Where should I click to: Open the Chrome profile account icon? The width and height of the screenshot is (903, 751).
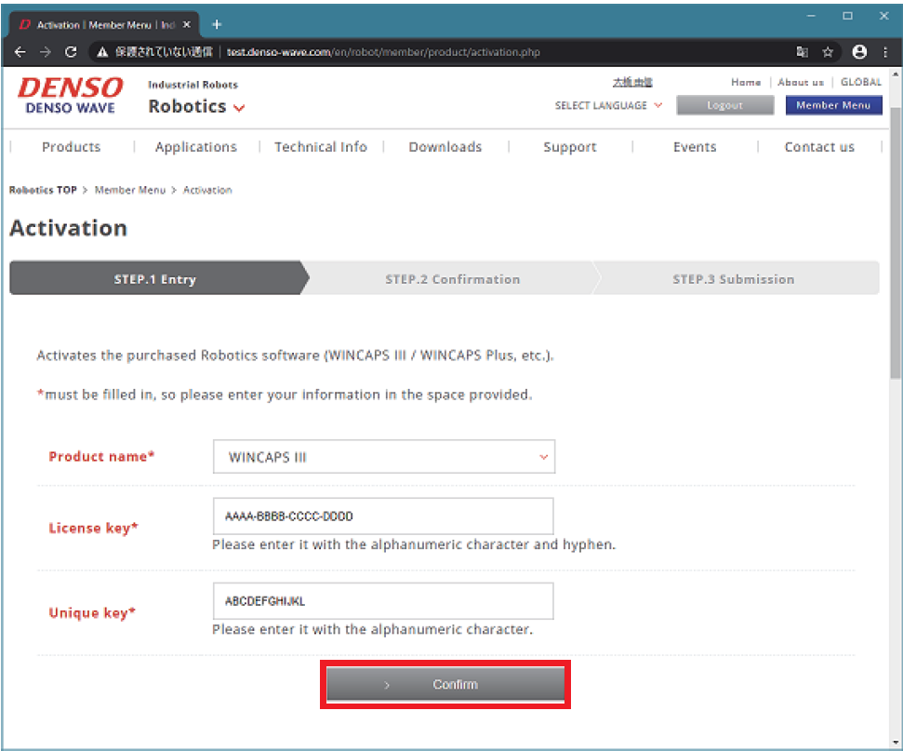[x=858, y=52]
